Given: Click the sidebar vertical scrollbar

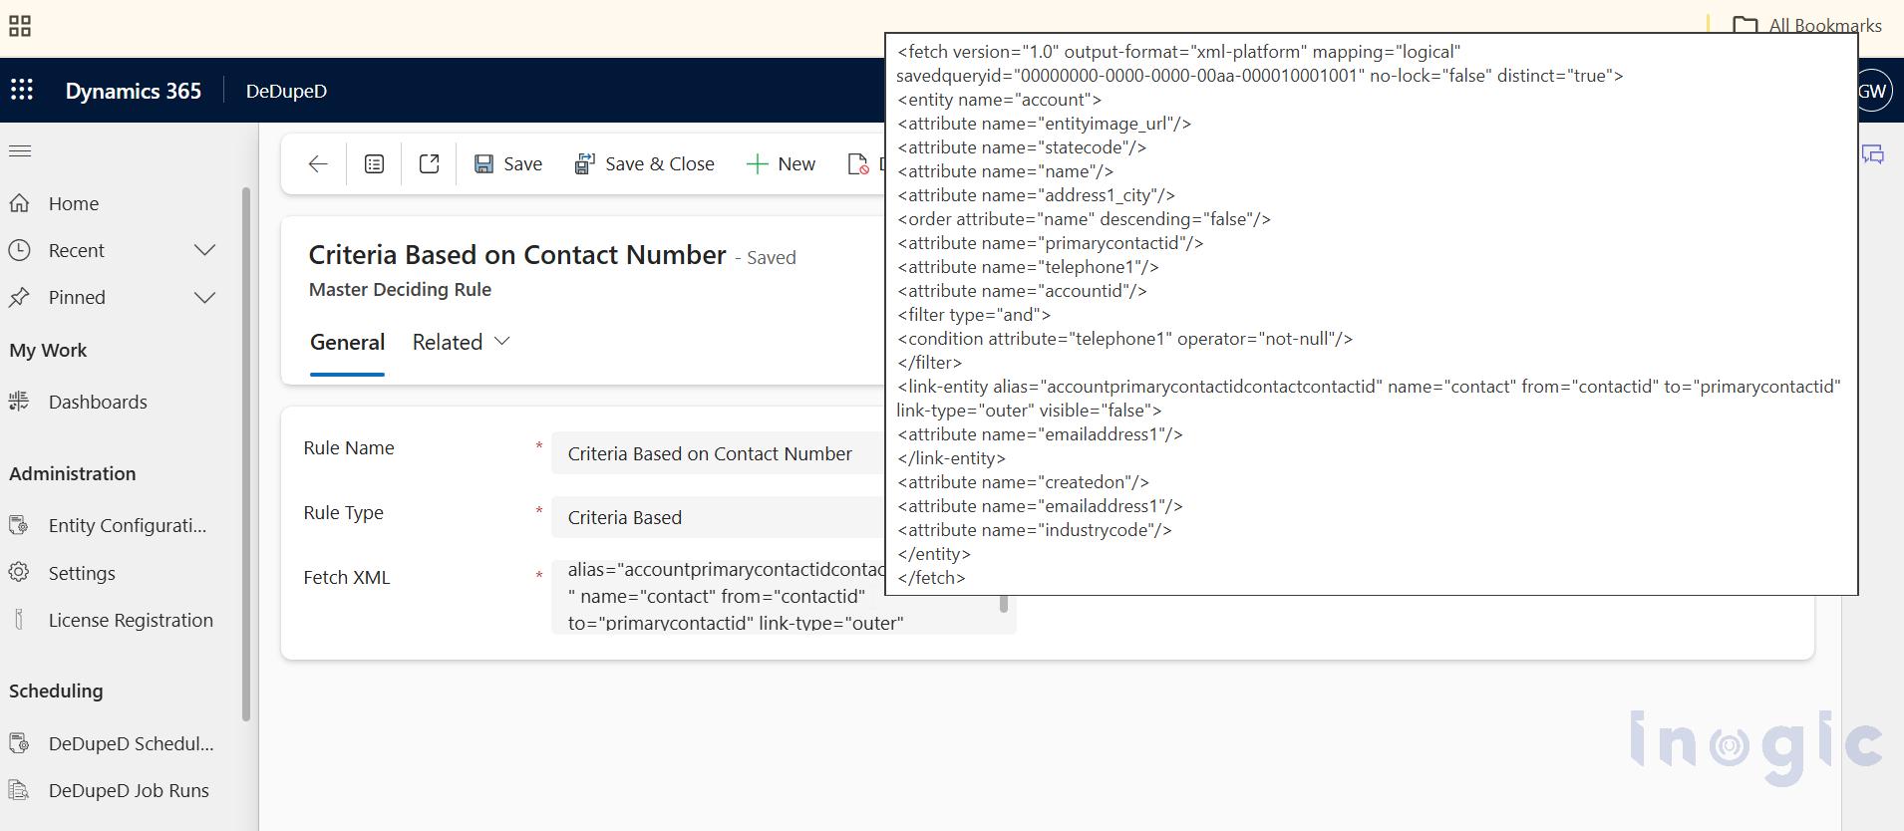Looking at the screenshot, I should click(246, 453).
